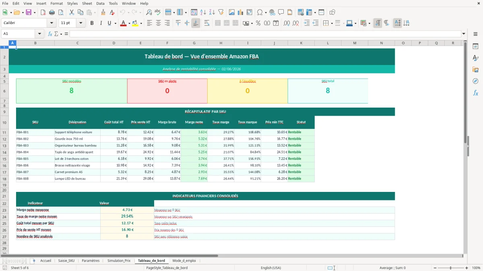The image size is (483, 271).
Task: Click the 100% zoom level indicator
Action: [476, 268]
